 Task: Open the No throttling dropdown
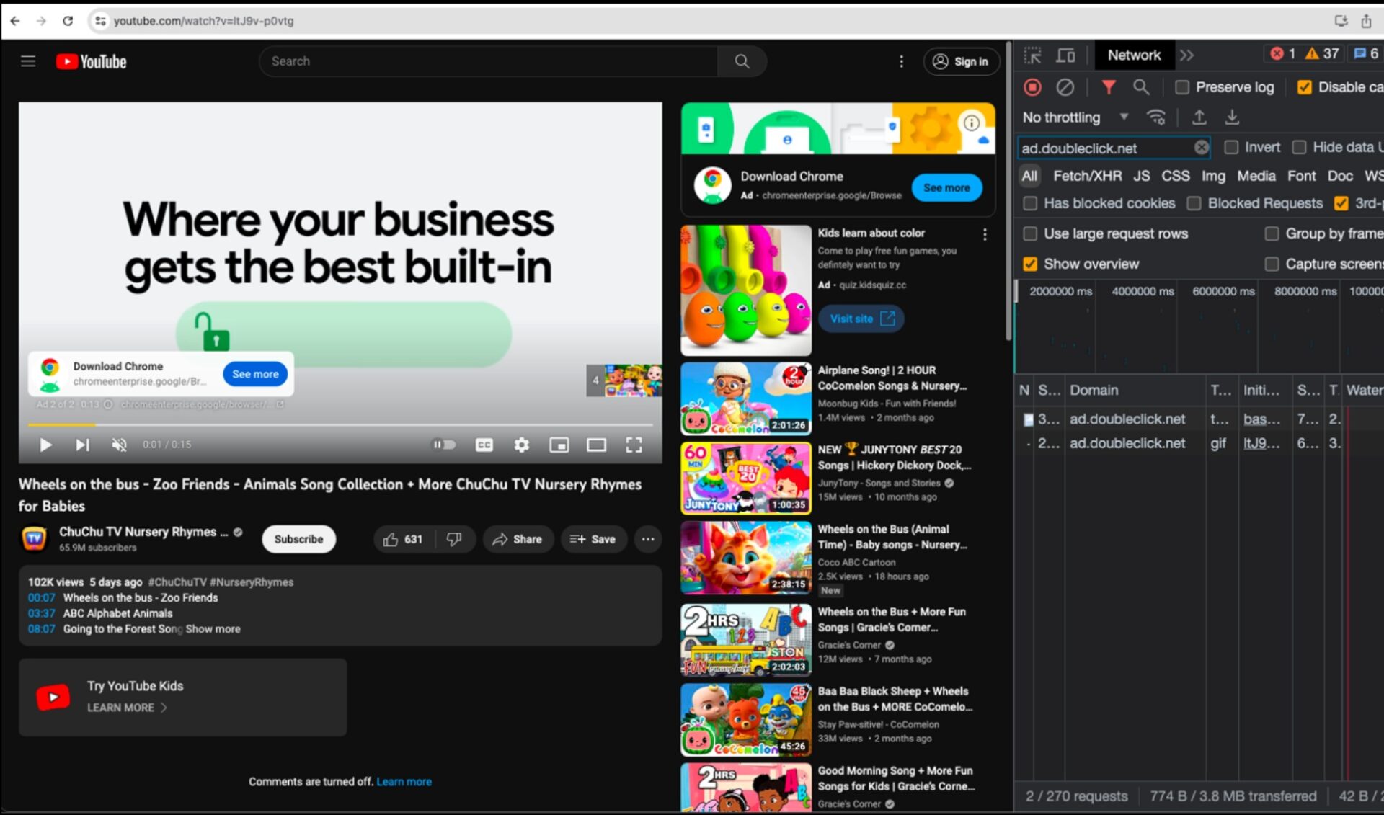coord(1074,117)
